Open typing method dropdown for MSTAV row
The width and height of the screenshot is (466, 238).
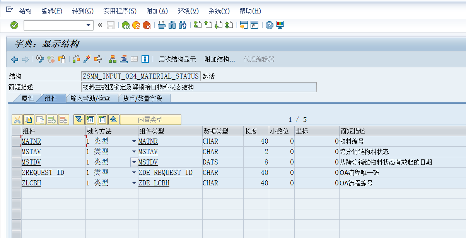coord(134,152)
